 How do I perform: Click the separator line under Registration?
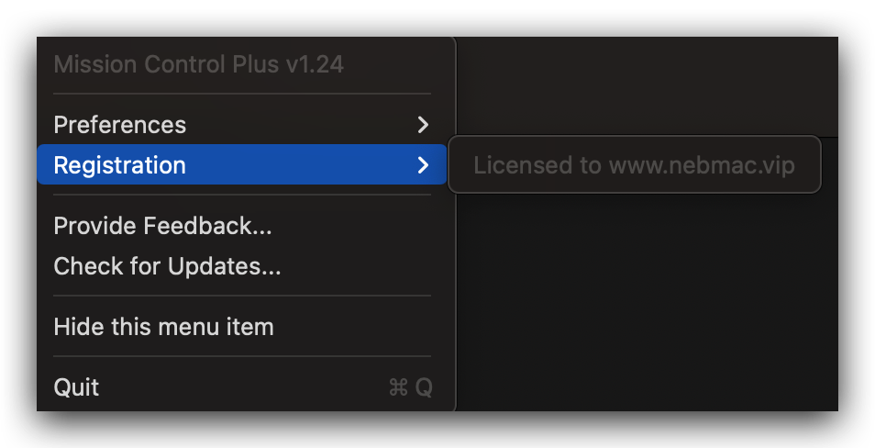tap(242, 195)
